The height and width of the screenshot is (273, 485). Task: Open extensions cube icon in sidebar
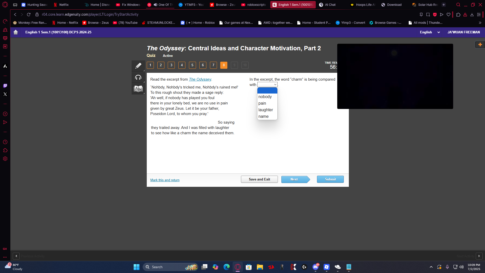pyautogui.click(x=5, y=150)
